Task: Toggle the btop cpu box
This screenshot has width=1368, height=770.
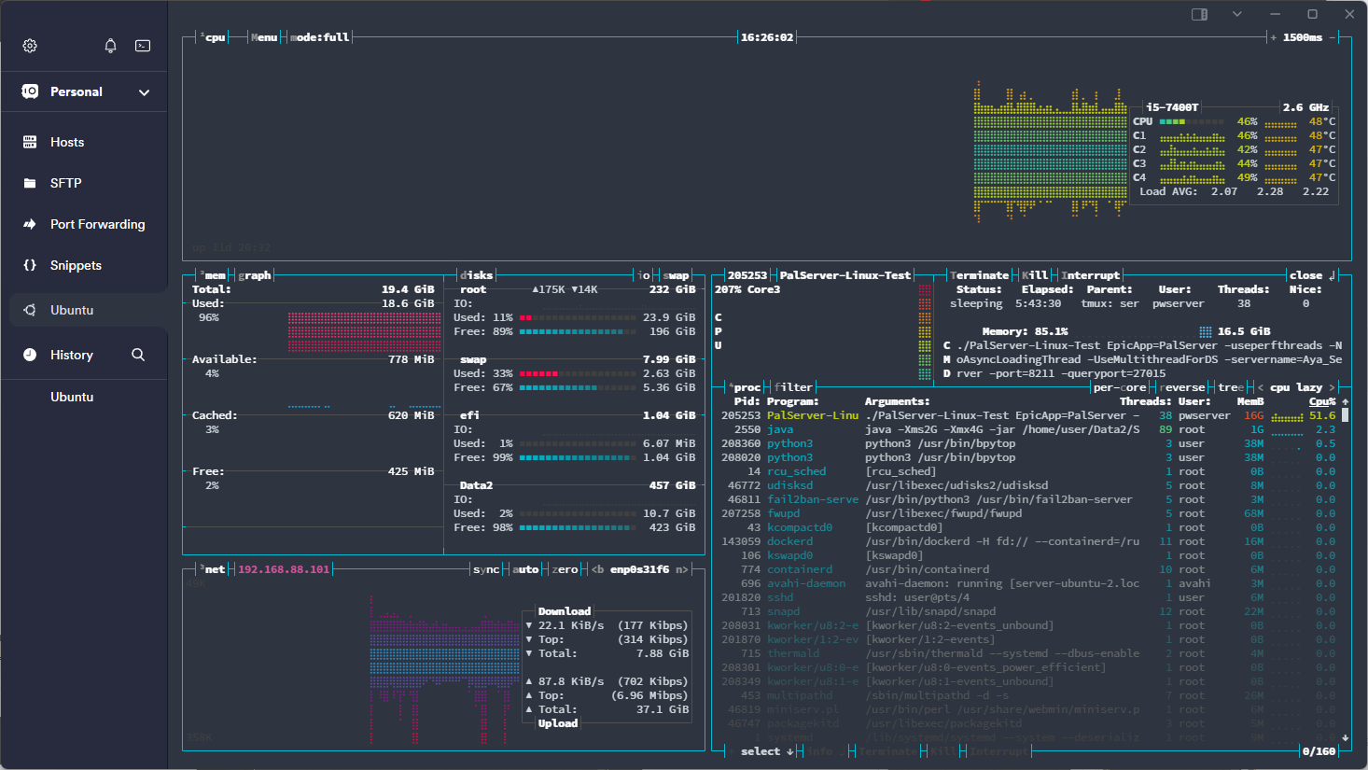Action: click(x=214, y=37)
